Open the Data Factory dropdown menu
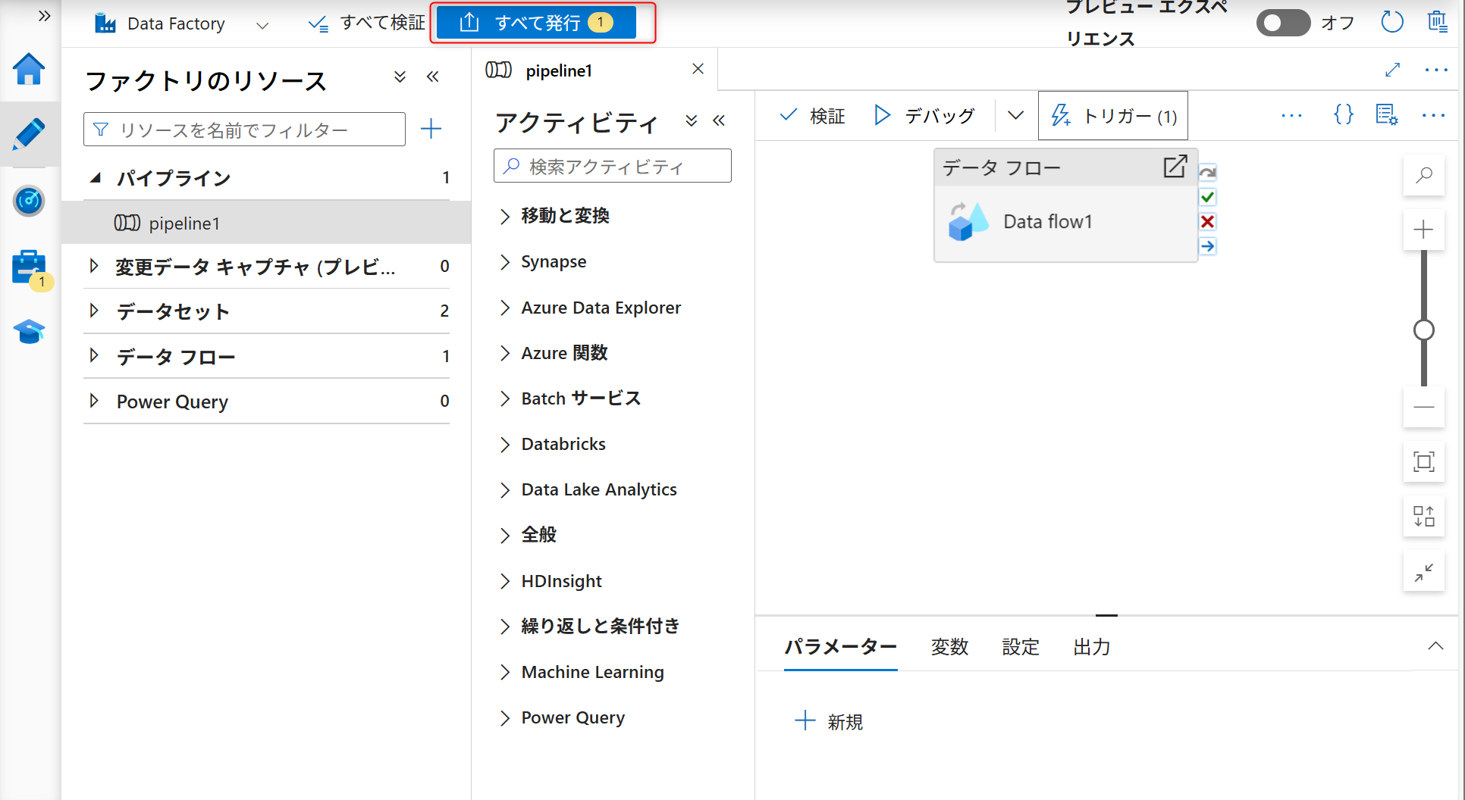The width and height of the screenshot is (1465, 800). click(262, 24)
